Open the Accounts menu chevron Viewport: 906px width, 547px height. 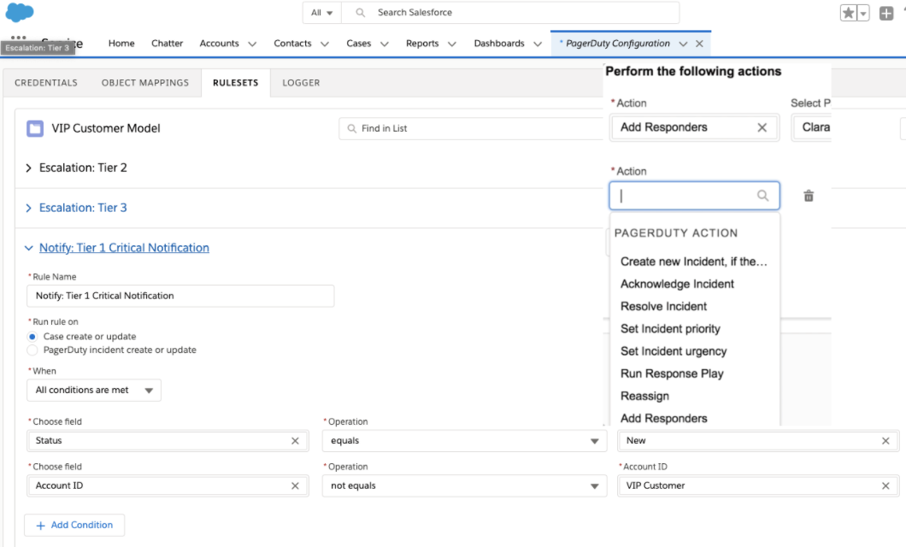point(252,44)
